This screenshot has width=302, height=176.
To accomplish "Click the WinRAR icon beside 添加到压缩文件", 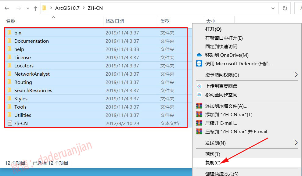I will click(x=199, y=106).
